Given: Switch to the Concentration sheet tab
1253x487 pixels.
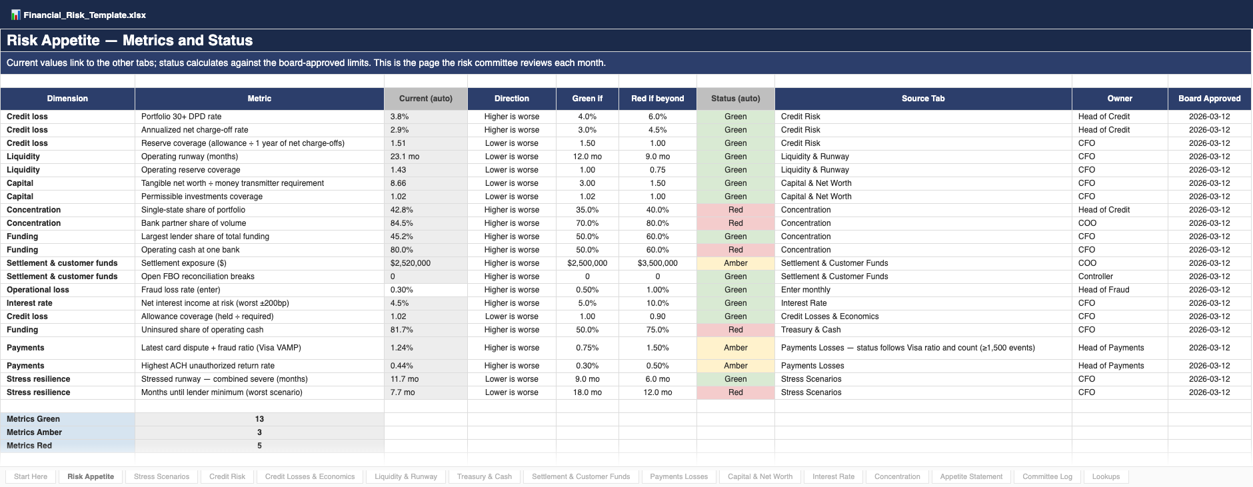Looking at the screenshot, I should tap(897, 476).
